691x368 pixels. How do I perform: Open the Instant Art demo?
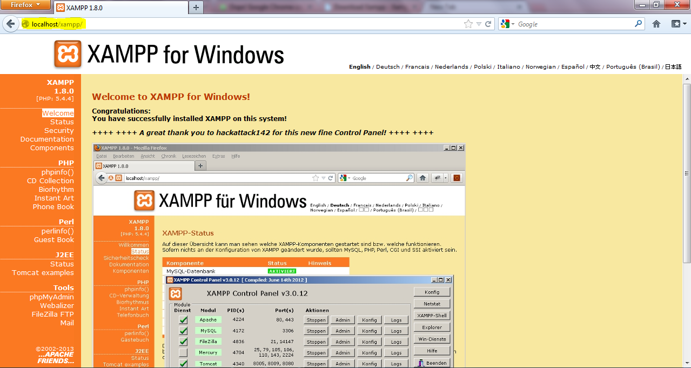coord(54,198)
